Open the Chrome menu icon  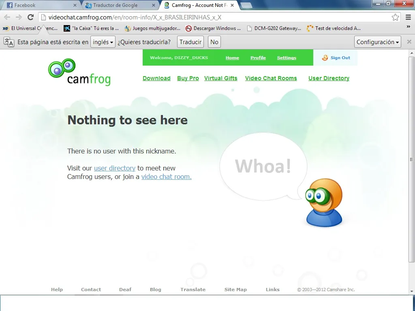pos(408,17)
